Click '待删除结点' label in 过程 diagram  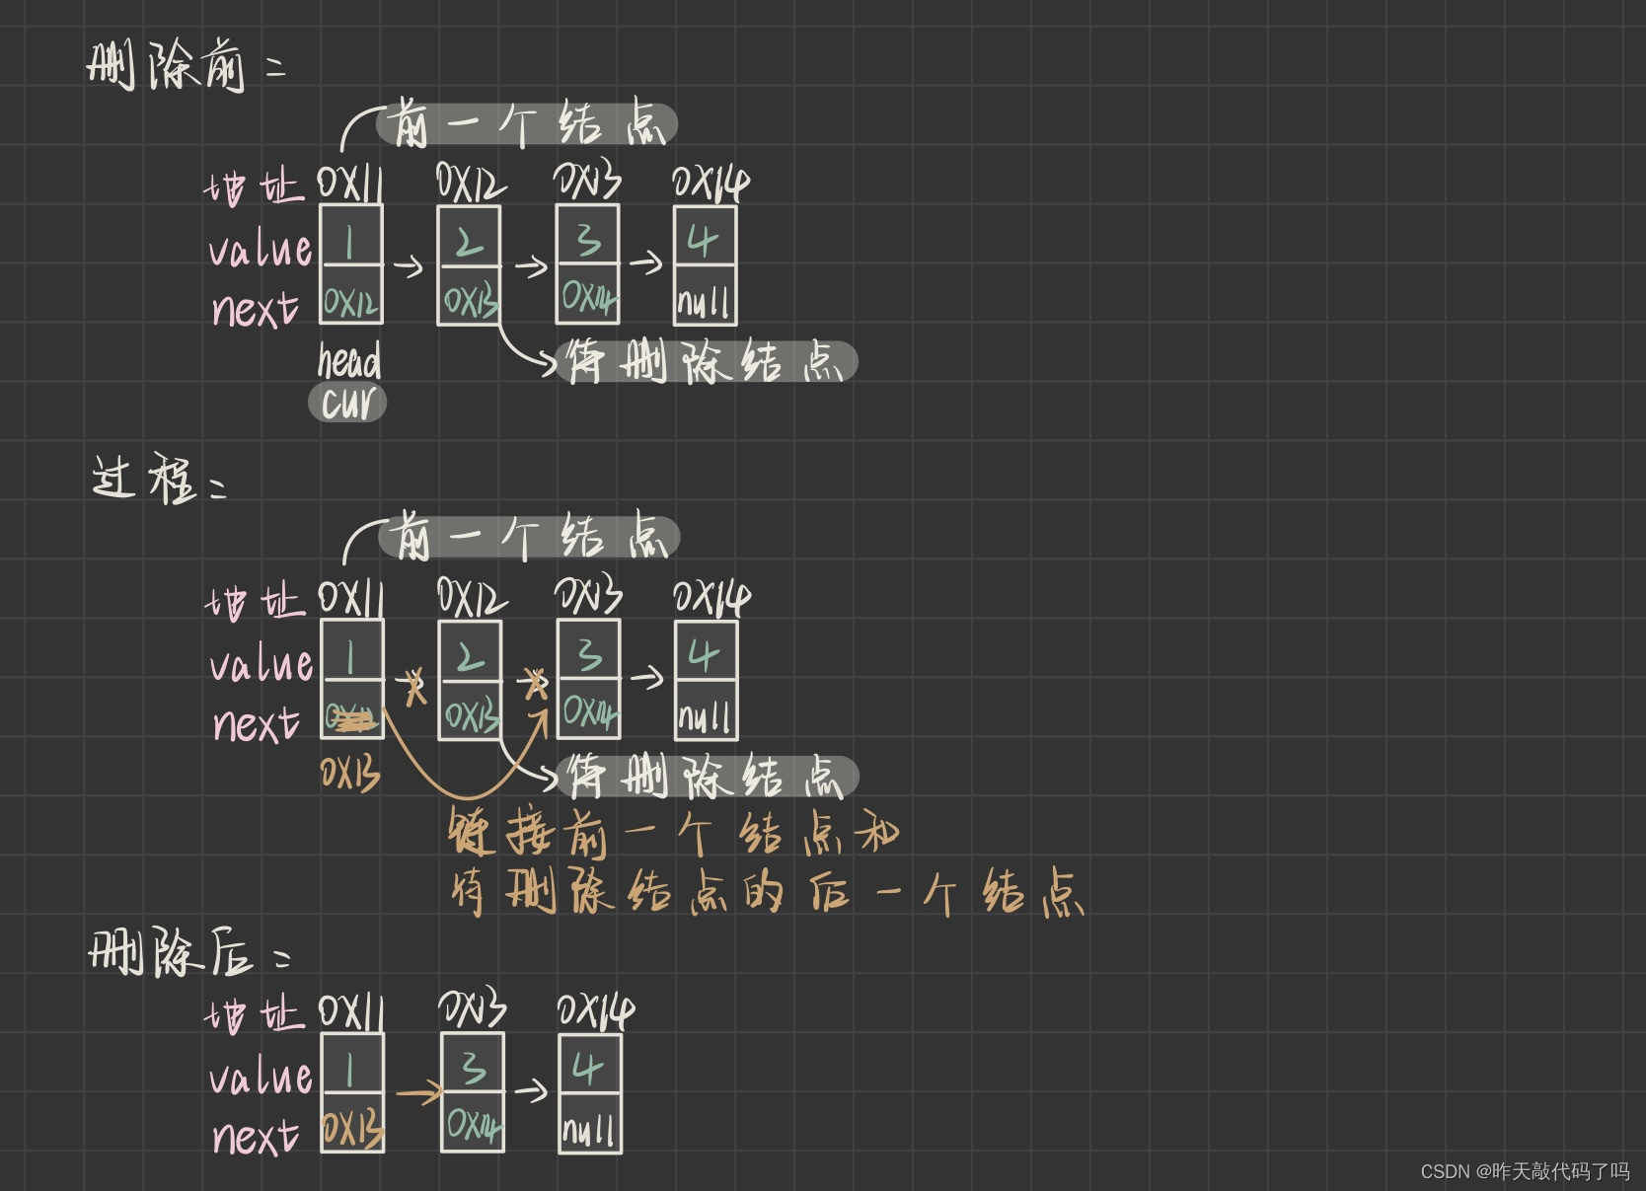pyautogui.click(x=708, y=776)
